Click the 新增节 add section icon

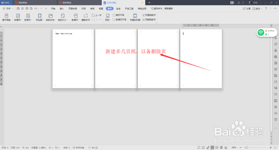(75, 16)
